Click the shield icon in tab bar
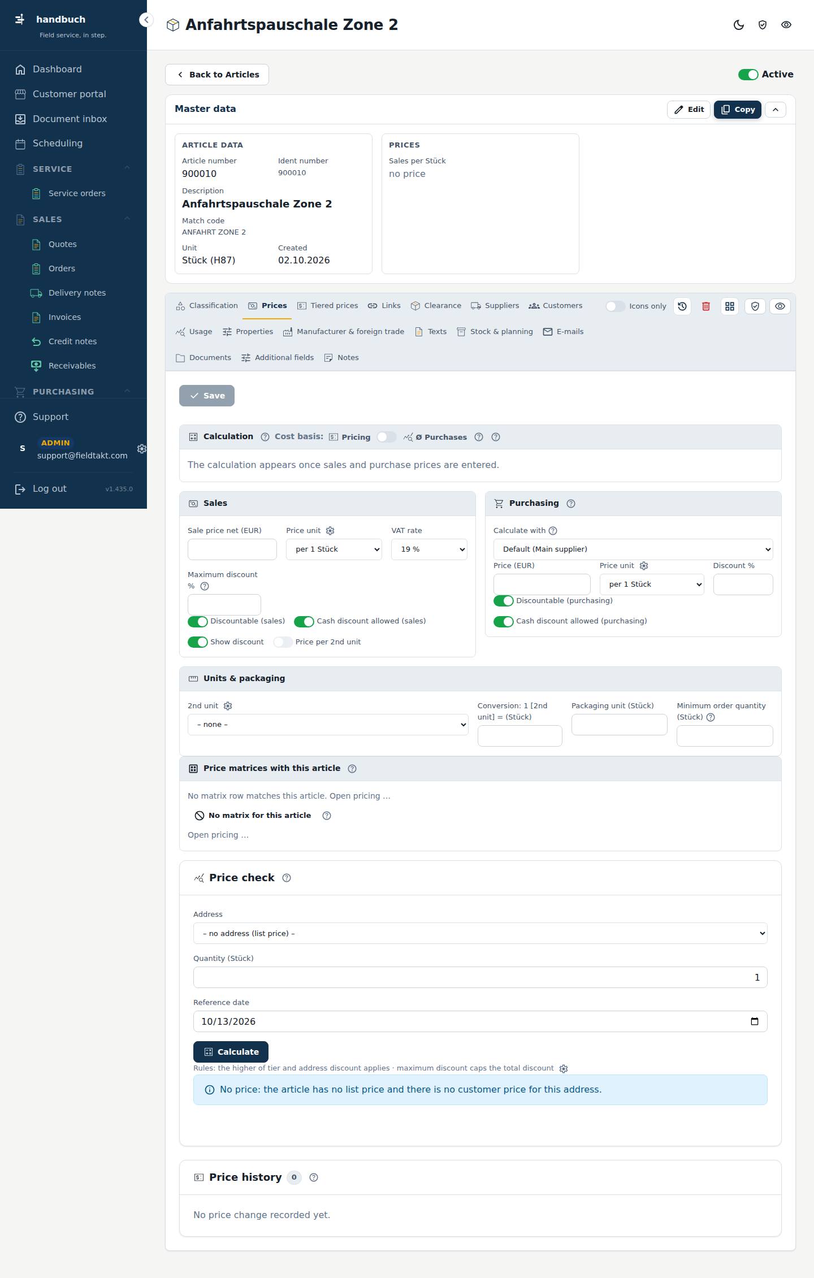The height and width of the screenshot is (1278, 814). point(755,306)
